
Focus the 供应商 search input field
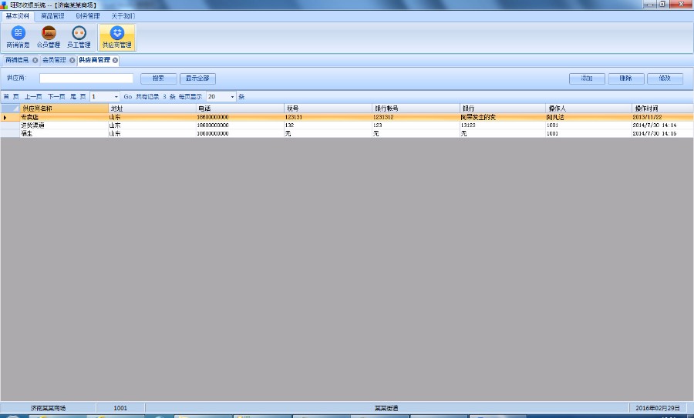86,79
